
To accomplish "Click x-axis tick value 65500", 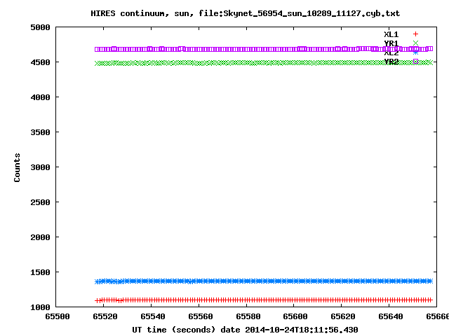I will click(x=58, y=316).
